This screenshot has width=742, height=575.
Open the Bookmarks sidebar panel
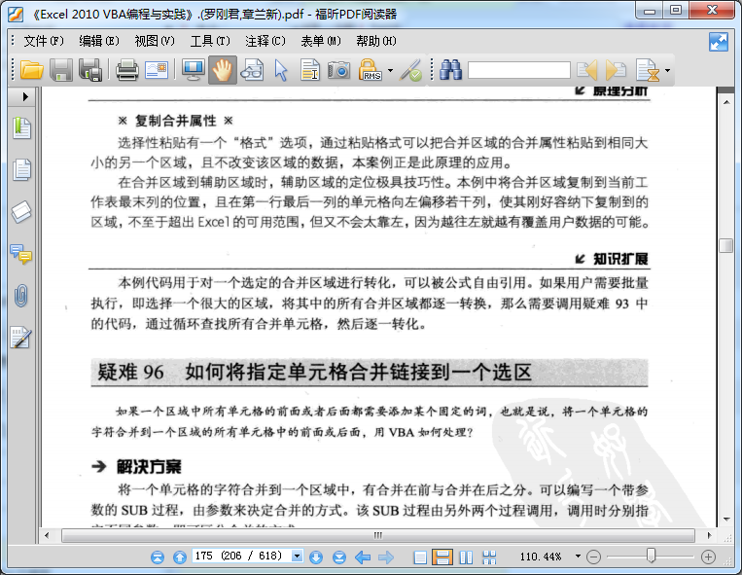tap(21, 128)
